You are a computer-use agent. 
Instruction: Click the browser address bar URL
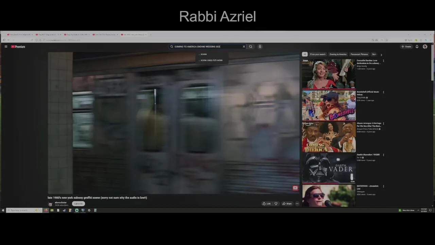[63, 40]
